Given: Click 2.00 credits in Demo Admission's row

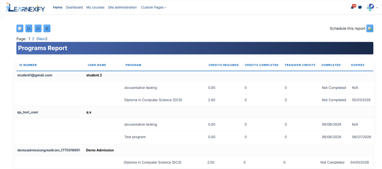Looking at the screenshot, I should (211, 162).
